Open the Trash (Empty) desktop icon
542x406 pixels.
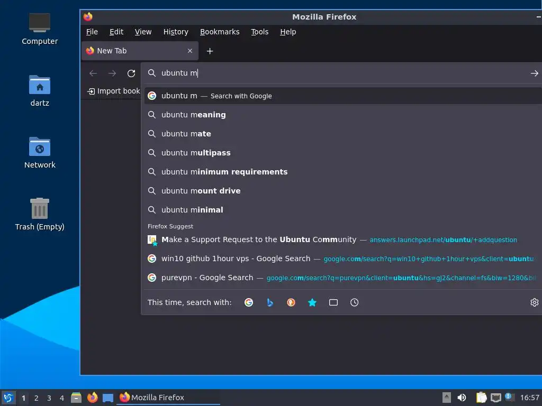39,214
